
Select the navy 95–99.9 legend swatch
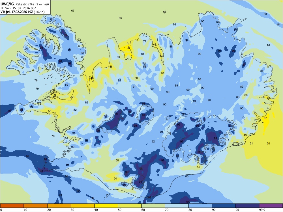point(247,206)
